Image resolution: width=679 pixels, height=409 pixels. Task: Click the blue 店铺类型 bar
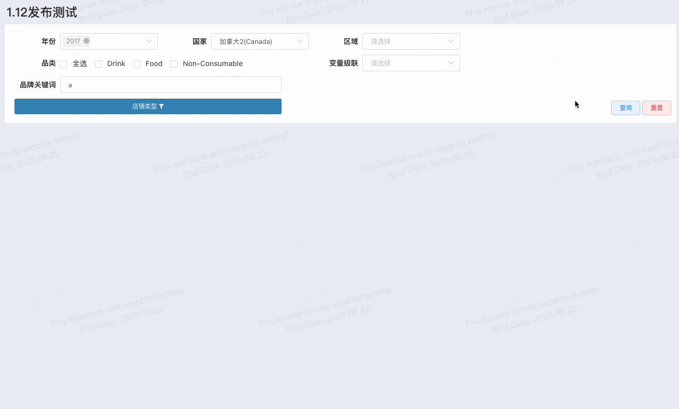click(148, 106)
